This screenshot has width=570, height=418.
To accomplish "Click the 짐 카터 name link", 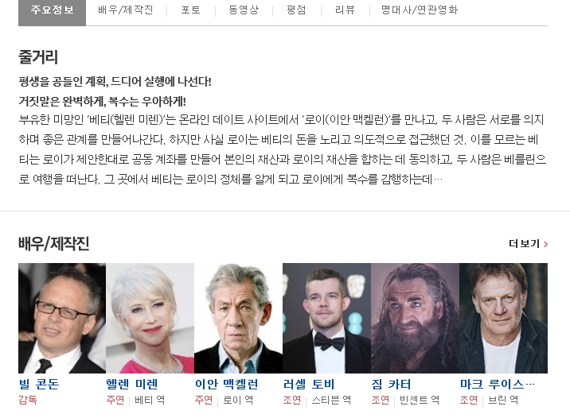I will click(x=391, y=384).
